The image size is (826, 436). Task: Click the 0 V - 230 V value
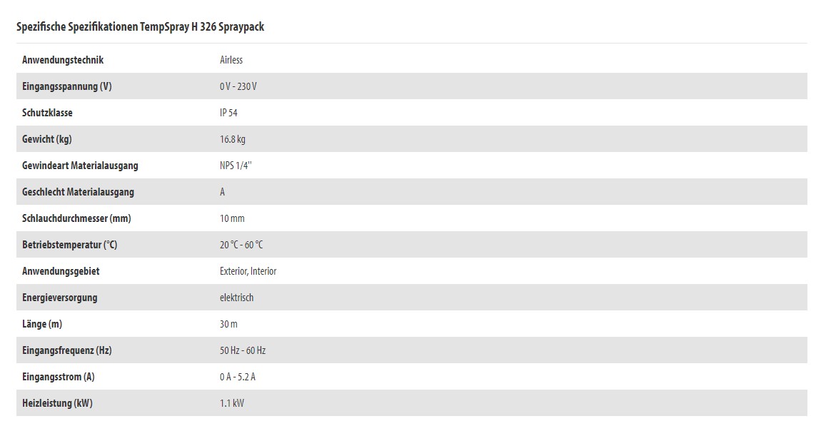point(238,86)
